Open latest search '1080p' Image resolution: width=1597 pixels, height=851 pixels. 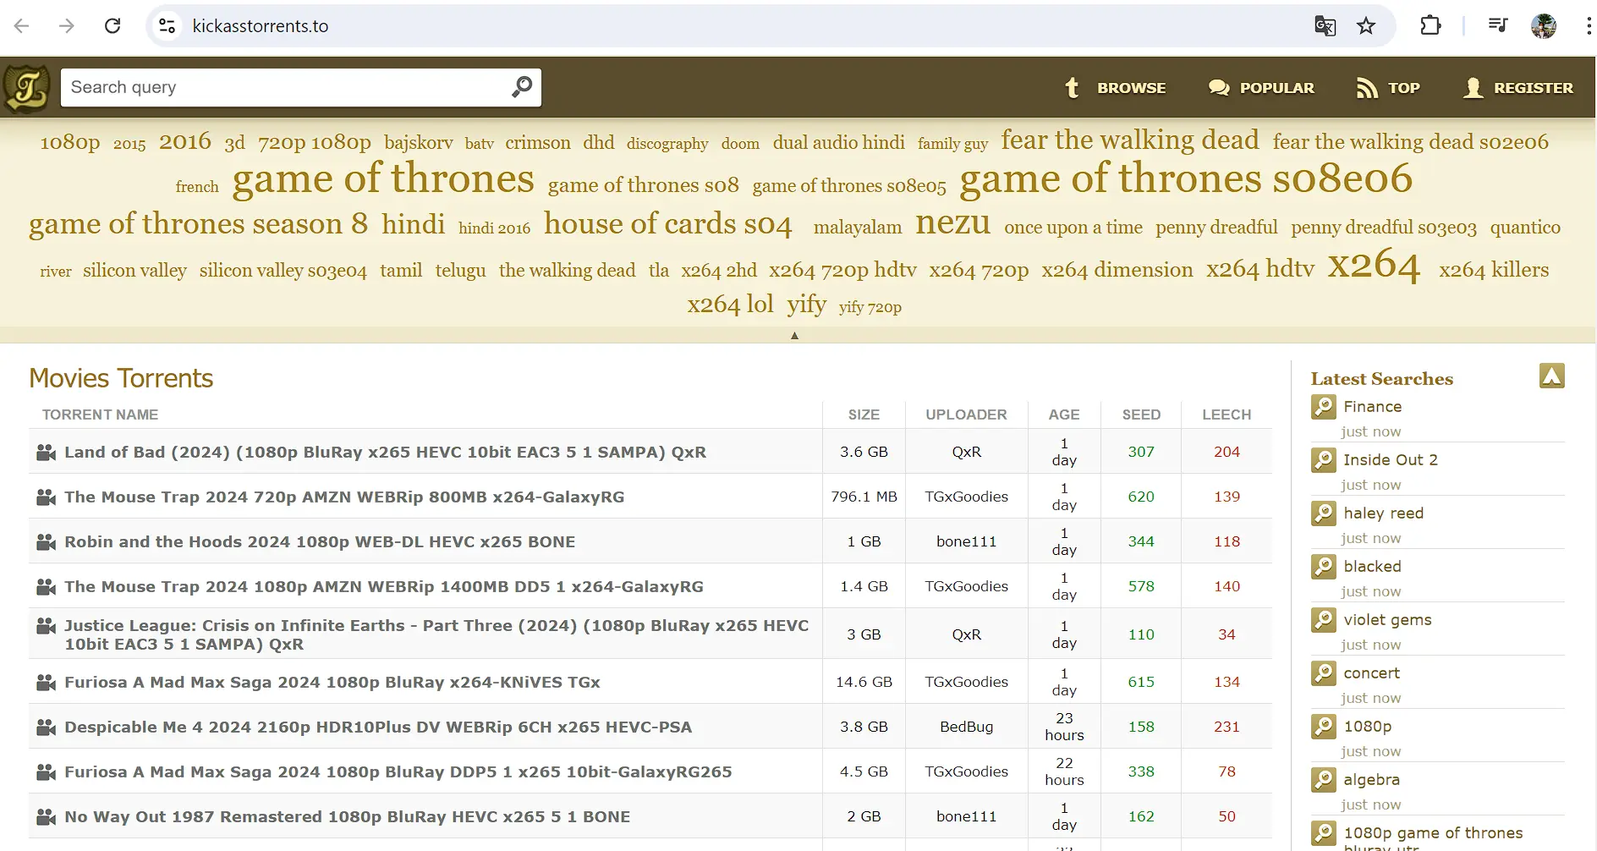1367,727
